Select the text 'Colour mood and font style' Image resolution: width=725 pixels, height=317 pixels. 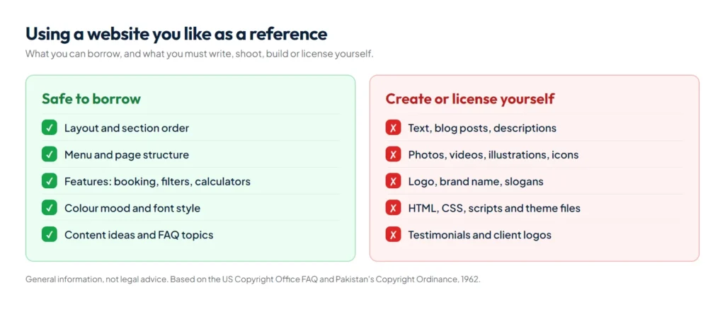click(x=132, y=209)
